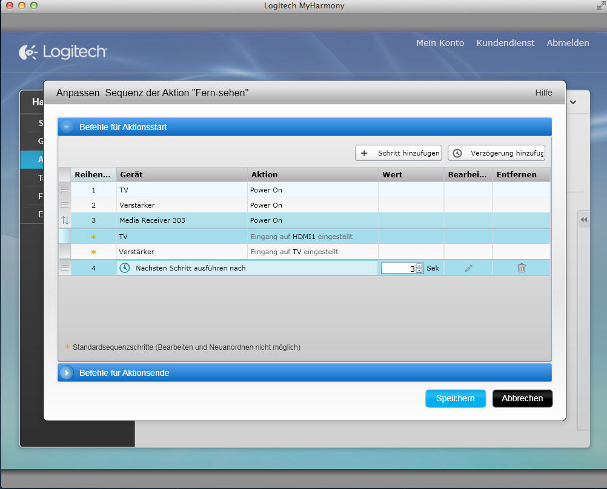Select the row 2 Verstärker cell
607x489 pixels.
(182, 205)
